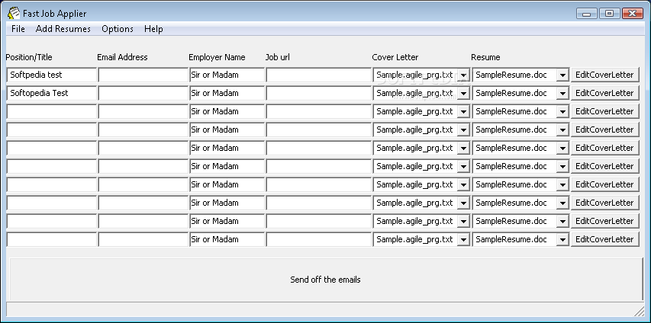The image size is (651, 323).
Task: Expand Cover Letter dropdown in last row
Action: 463,240
